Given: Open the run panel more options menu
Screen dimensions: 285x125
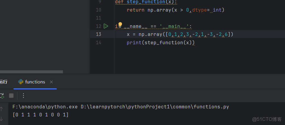Looking at the screenshot, I should (x=23, y=96).
